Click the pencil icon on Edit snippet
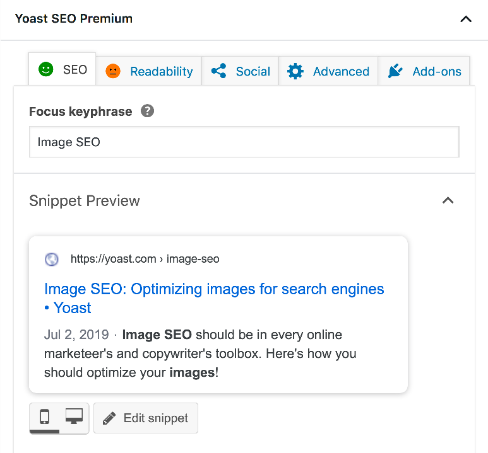This screenshot has width=488, height=453. click(109, 418)
